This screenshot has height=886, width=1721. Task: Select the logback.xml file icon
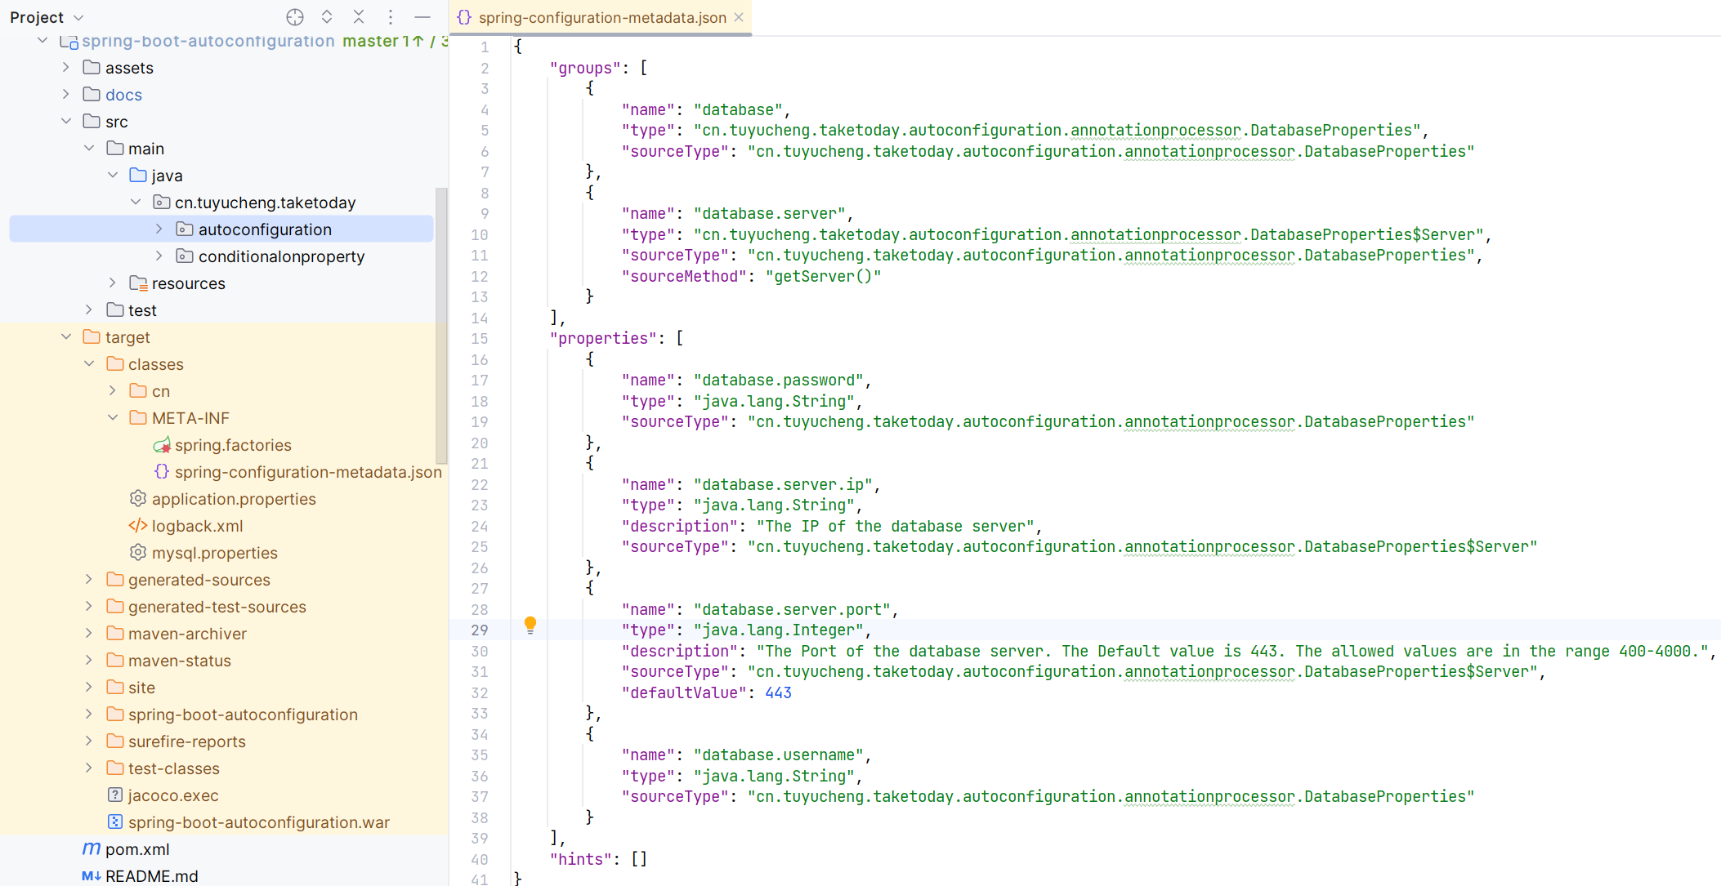click(x=138, y=526)
